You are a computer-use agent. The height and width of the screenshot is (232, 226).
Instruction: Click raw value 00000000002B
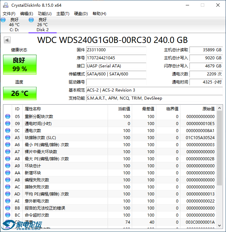[x=201, y=159]
